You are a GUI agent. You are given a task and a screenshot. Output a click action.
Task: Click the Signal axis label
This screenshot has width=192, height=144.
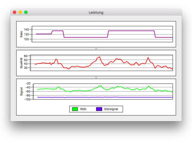[21, 91]
